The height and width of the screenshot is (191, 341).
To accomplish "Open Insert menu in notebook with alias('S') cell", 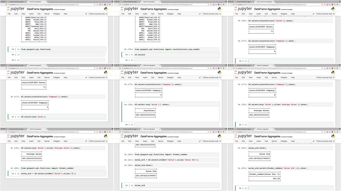I will (31, 141).
